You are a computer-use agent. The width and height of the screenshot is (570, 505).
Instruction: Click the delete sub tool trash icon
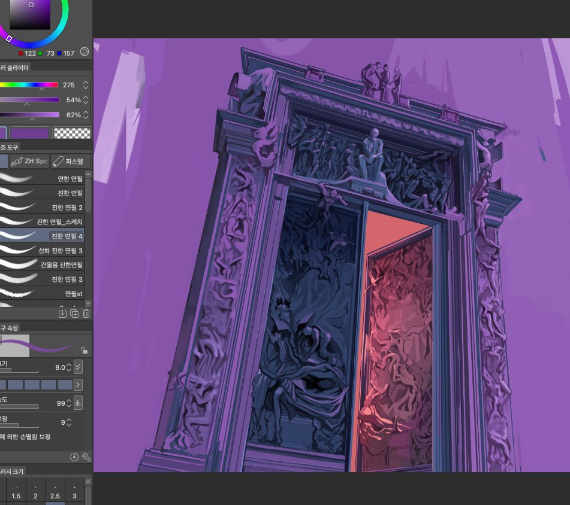86,314
